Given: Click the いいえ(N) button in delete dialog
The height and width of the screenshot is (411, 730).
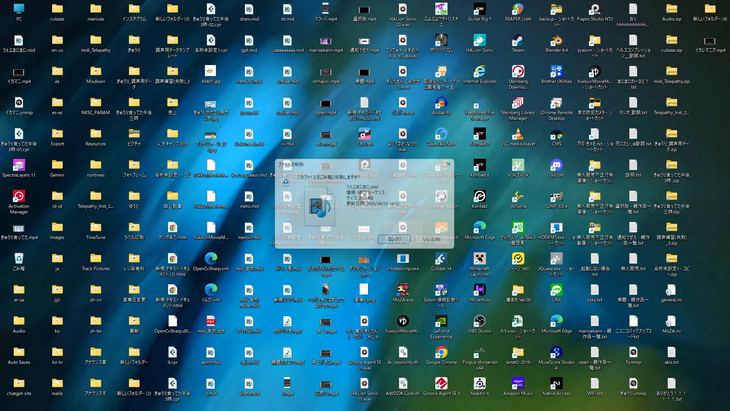Looking at the screenshot, I should (432, 239).
